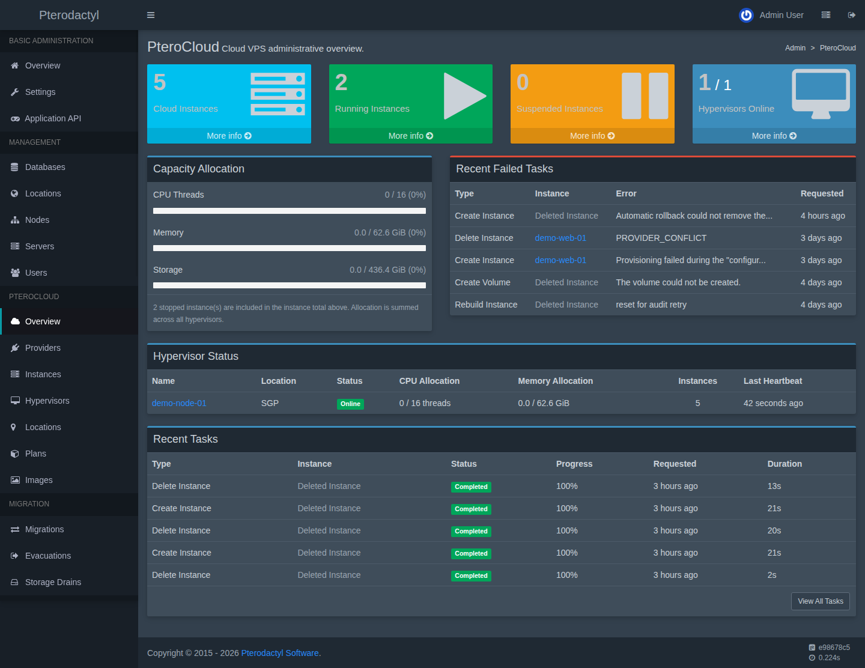Open the server list icon in top bar
Viewport: 865px width, 668px height.
[x=826, y=15]
